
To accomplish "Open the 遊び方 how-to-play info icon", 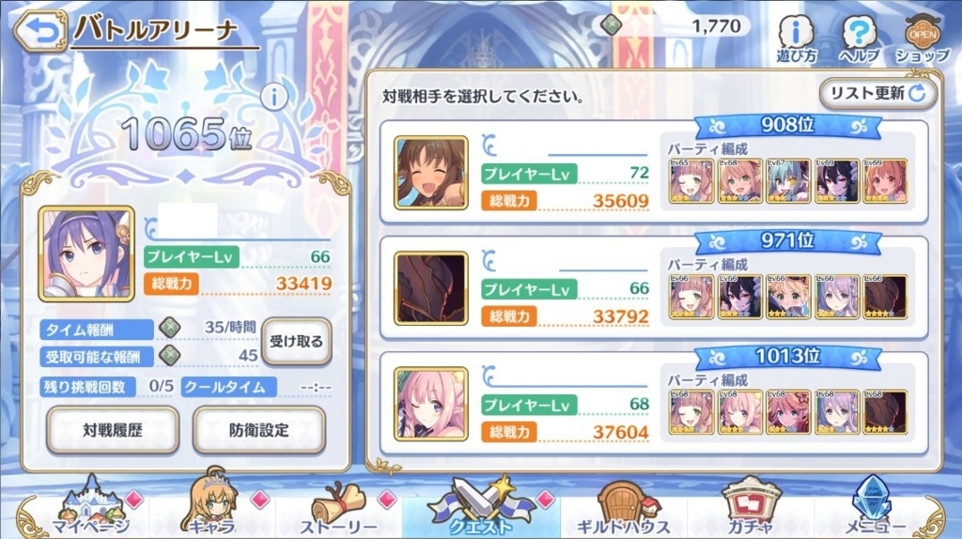I will (x=797, y=38).
